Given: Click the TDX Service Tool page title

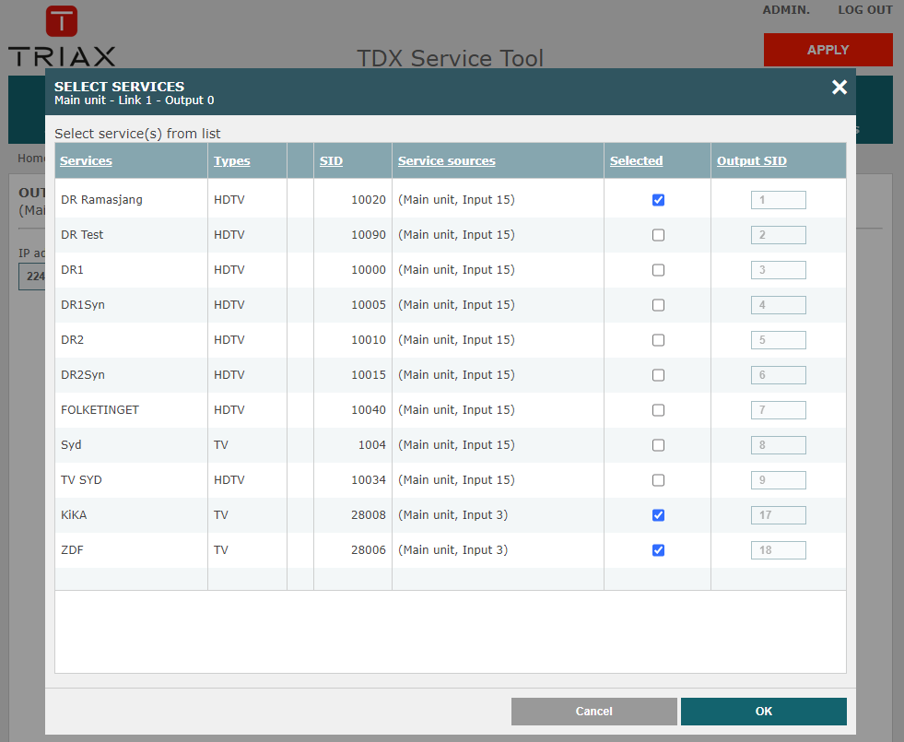Looking at the screenshot, I should [451, 58].
